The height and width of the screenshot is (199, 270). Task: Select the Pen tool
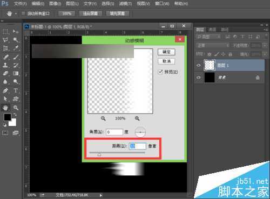pyautogui.click(x=5, y=90)
